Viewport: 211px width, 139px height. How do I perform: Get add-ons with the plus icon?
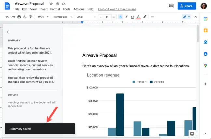[x=205, y=84]
